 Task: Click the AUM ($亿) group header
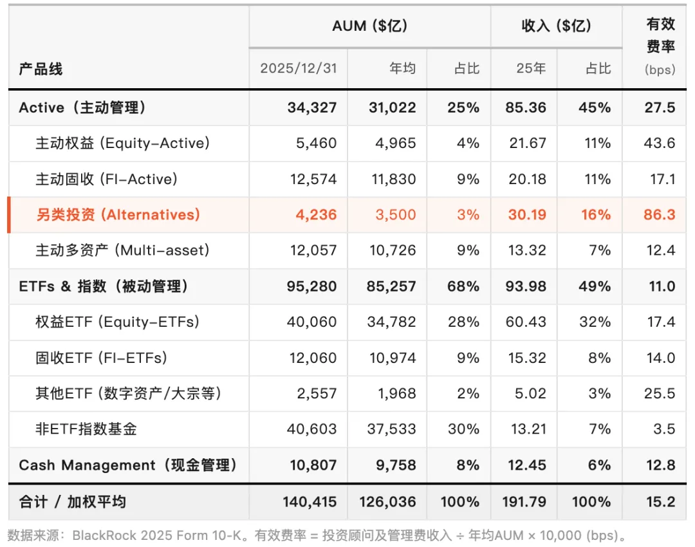click(x=369, y=26)
